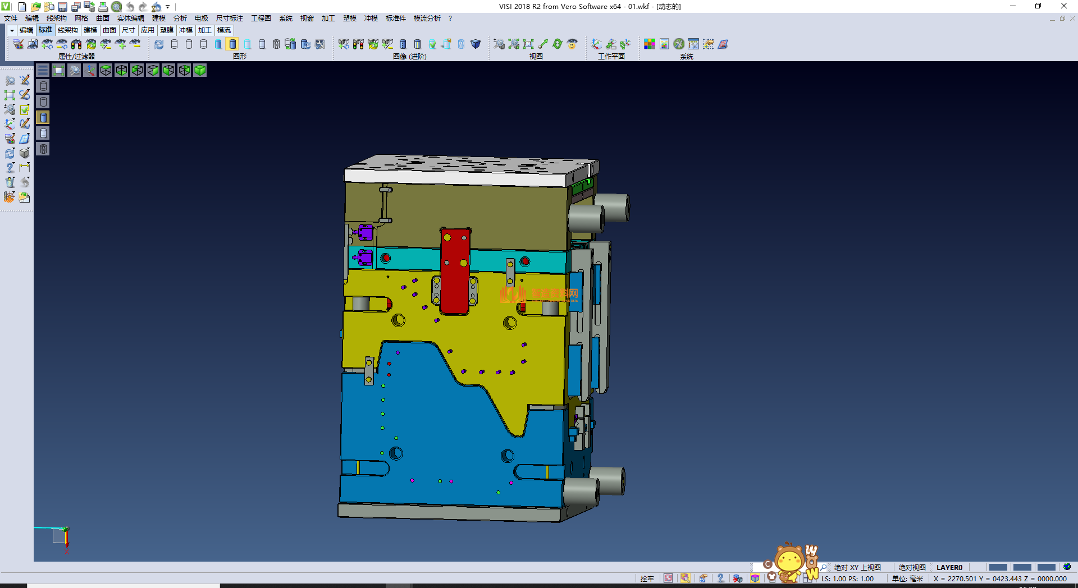Click the first blue color swatch in status bar
The width and height of the screenshot is (1078, 588).
click(x=998, y=567)
